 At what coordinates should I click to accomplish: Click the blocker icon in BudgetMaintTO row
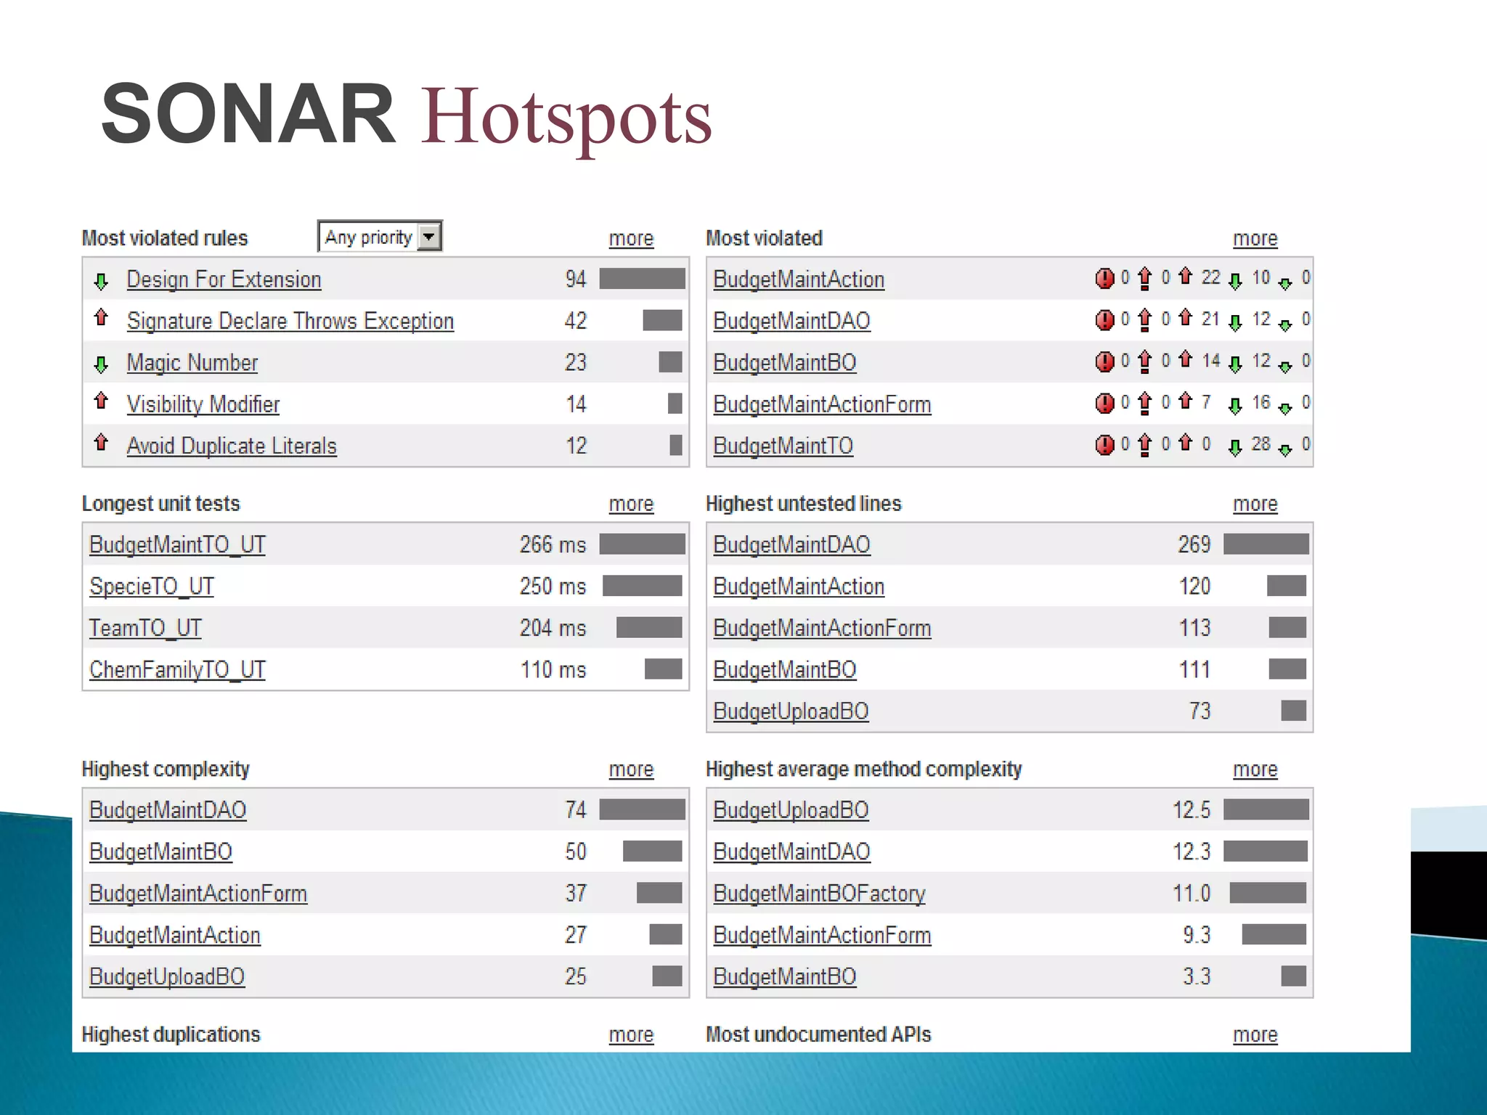pyautogui.click(x=1104, y=444)
